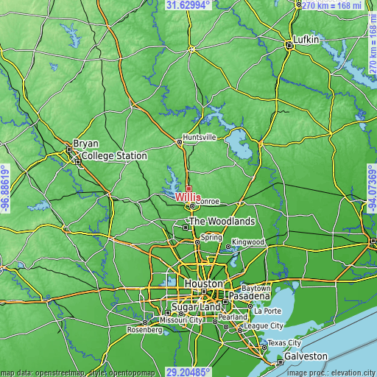
Task: Click the Willis label text
Action: click(188, 197)
